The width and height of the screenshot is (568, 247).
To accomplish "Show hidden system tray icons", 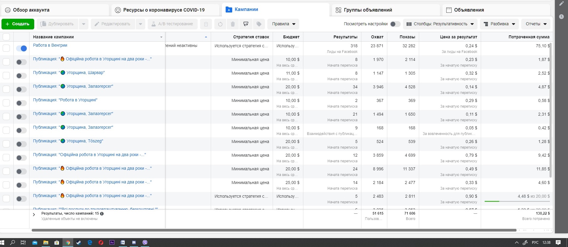I will (x=517, y=243).
